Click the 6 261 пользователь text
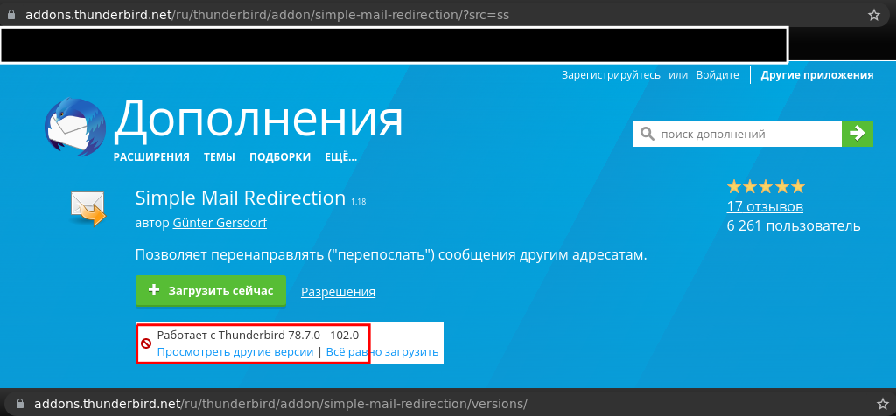This screenshot has width=896, height=416. click(794, 226)
